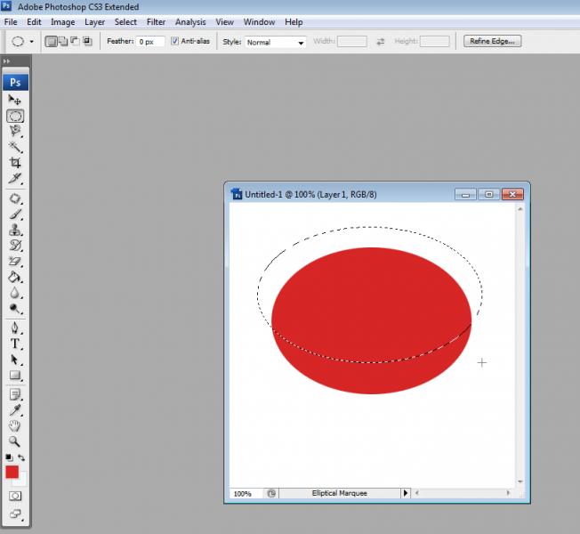This screenshot has height=534, width=580.
Task: Select the Path Selection tool
Action: coord(15,360)
